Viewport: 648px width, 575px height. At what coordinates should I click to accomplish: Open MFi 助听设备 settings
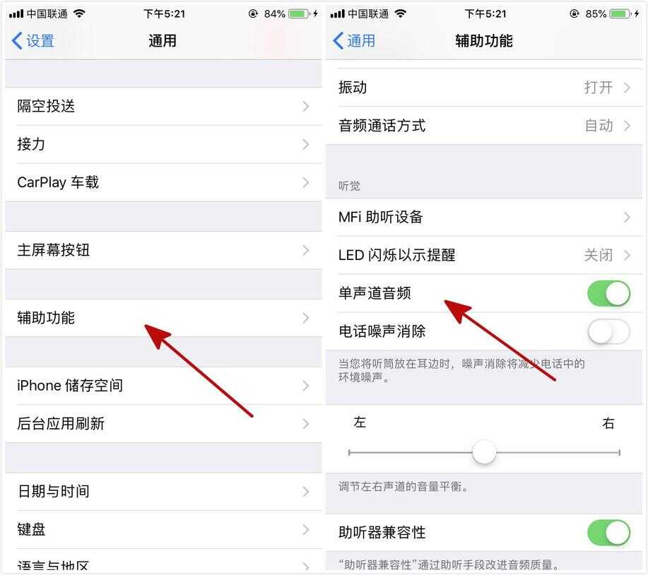(x=484, y=218)
